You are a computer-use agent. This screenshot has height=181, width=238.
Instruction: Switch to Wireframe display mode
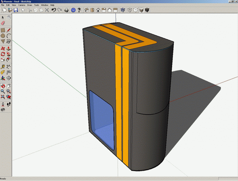[x=129, y=10]
